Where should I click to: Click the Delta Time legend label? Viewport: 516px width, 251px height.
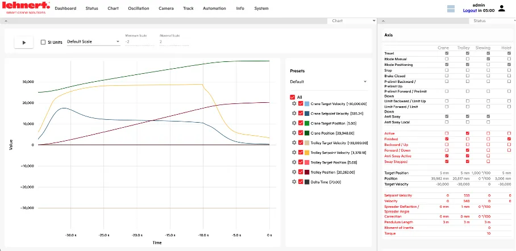[326, 182]
